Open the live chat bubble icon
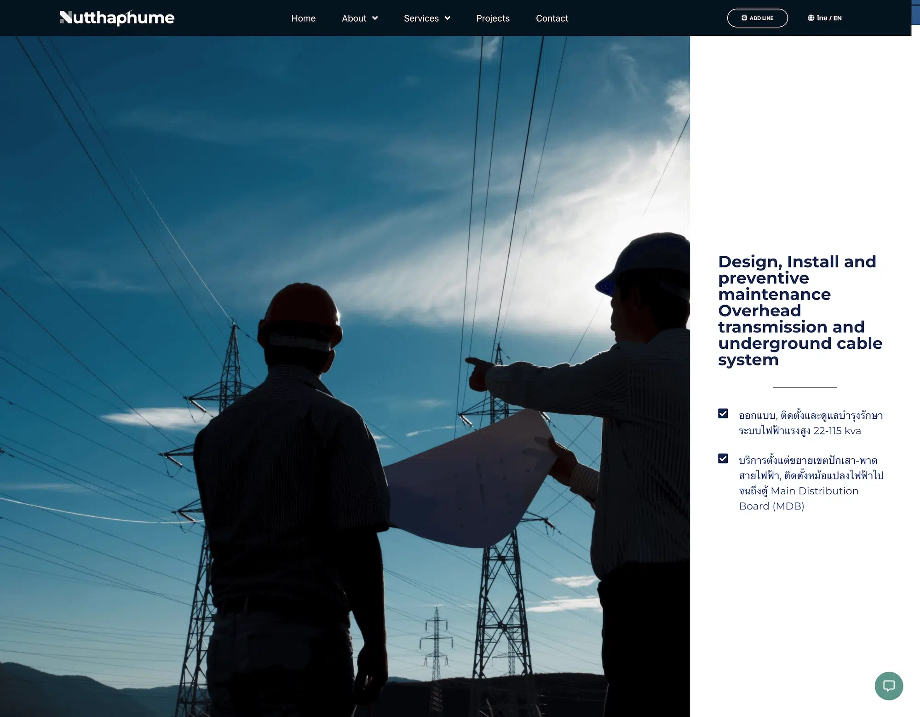This screenshot has width=920, height=717. pos(889,685)
